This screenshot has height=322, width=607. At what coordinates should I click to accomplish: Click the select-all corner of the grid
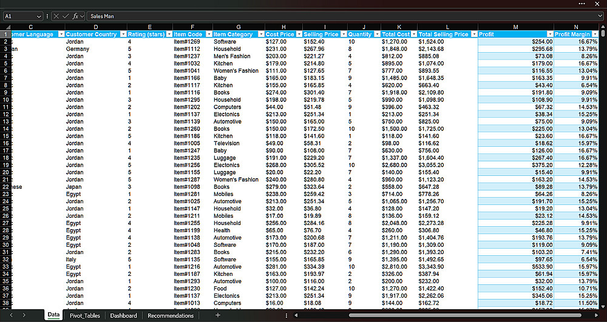(5, 27)
